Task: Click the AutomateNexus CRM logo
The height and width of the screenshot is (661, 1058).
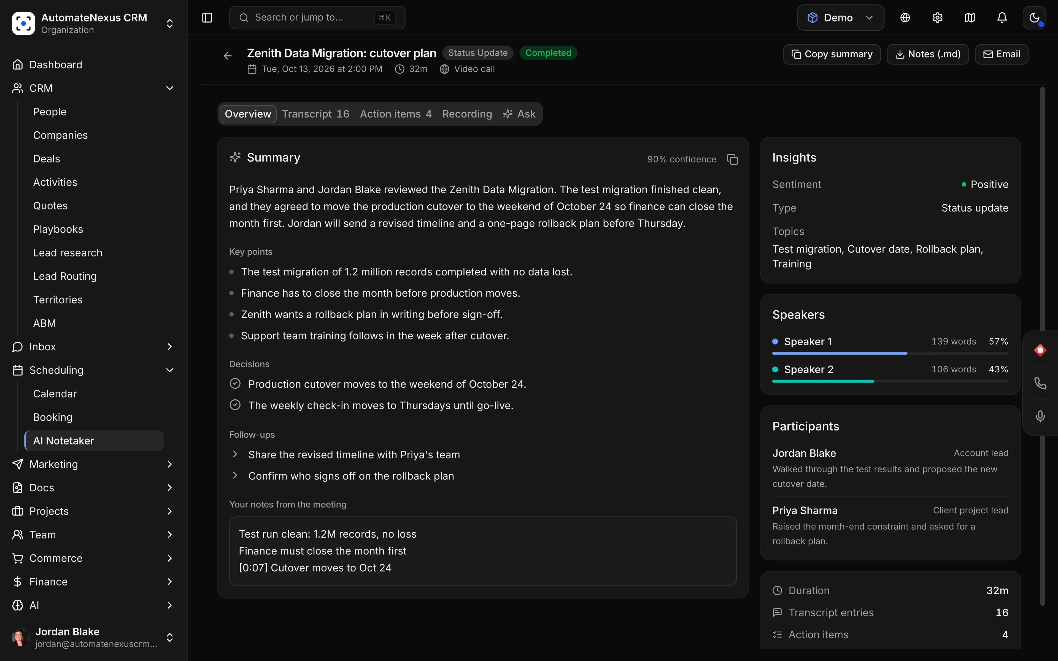Action: (23, 23)
